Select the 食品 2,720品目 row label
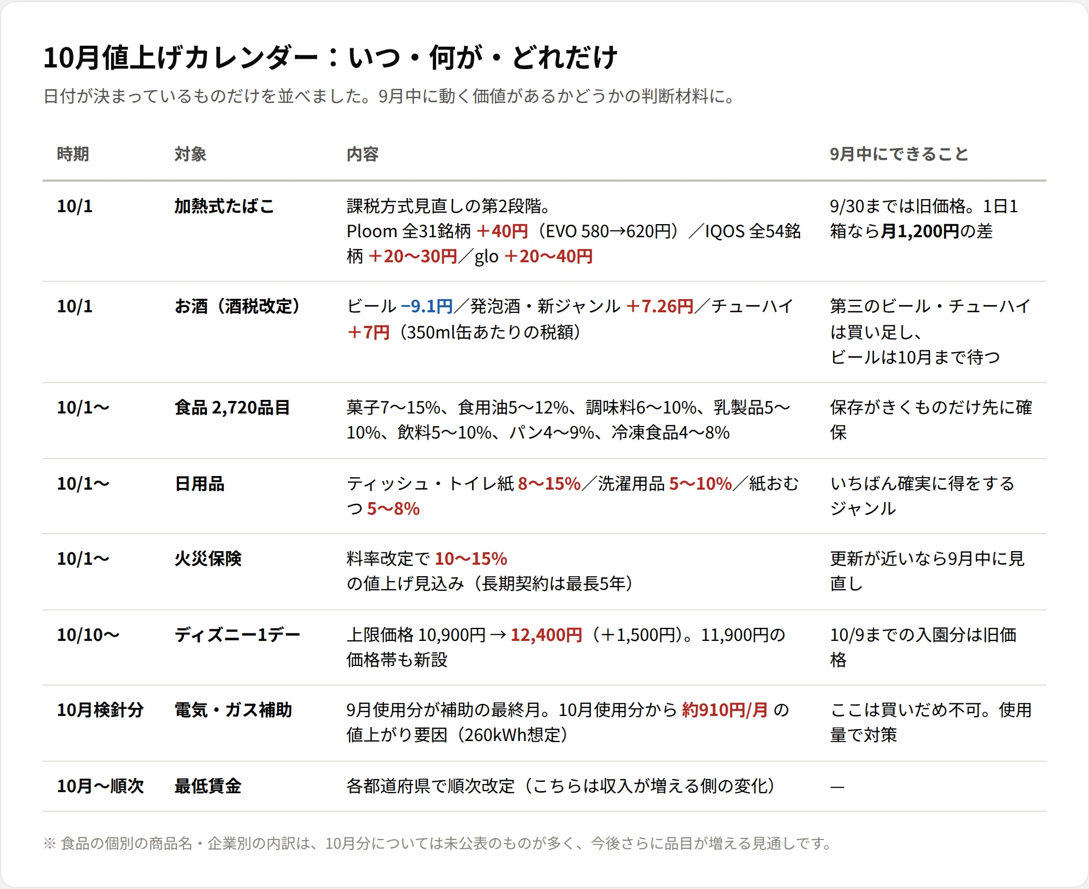1089x889 pixels. pos(232,408)
